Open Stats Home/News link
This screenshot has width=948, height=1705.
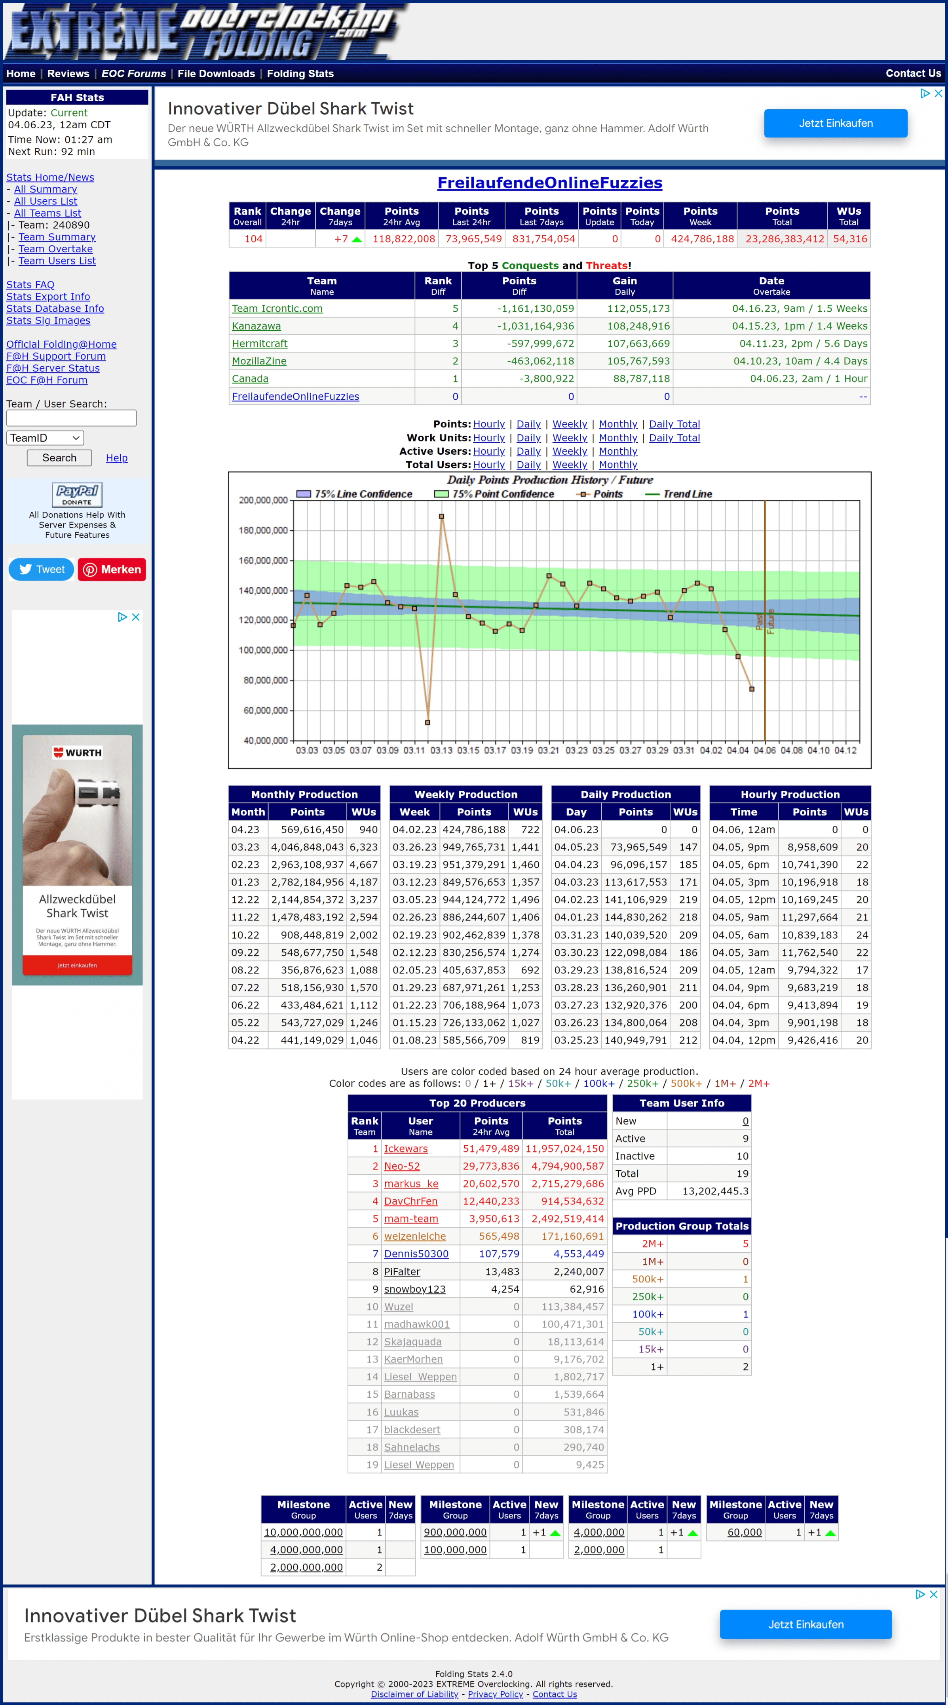pos(50,177)
